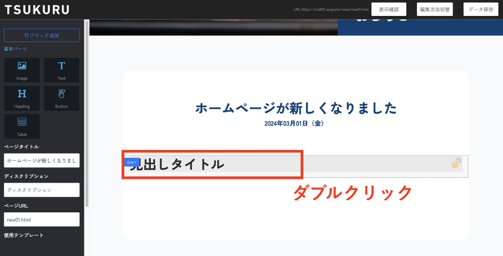Select the ページURL field with new01.html
This screenshot has width=503, height=256.
pos(42,220)
